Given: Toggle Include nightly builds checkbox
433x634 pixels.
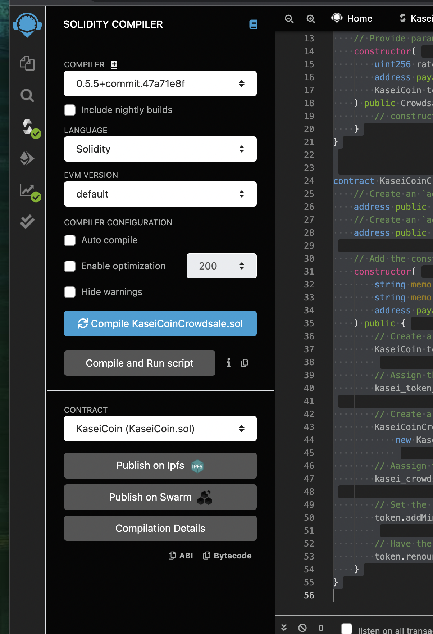Looking at the screenshot, I should 70,110.
